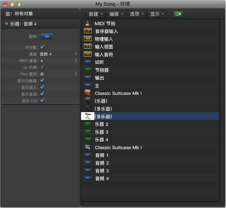226x208 pixels.
Task: Click the blue waveform icon beside 试听
Action: click(88, 62)
